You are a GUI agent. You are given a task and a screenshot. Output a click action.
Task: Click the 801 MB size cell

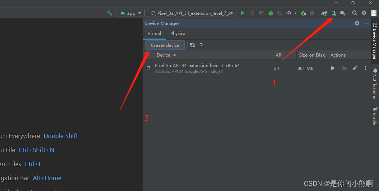[305, 68]
